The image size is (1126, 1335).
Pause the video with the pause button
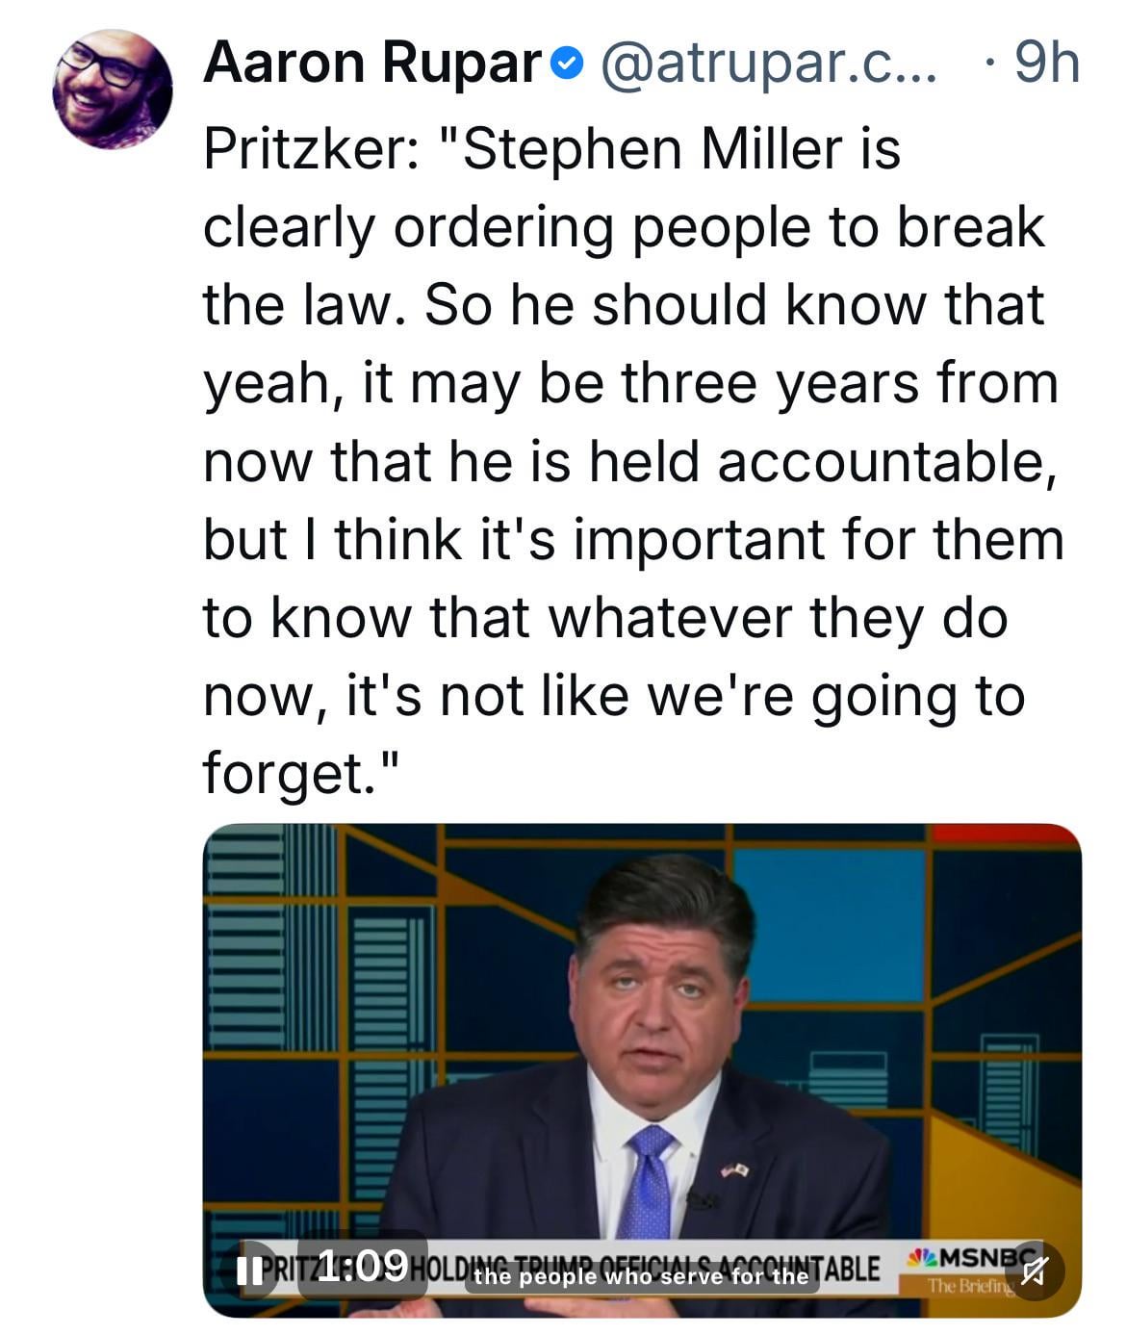(249, 1271)
